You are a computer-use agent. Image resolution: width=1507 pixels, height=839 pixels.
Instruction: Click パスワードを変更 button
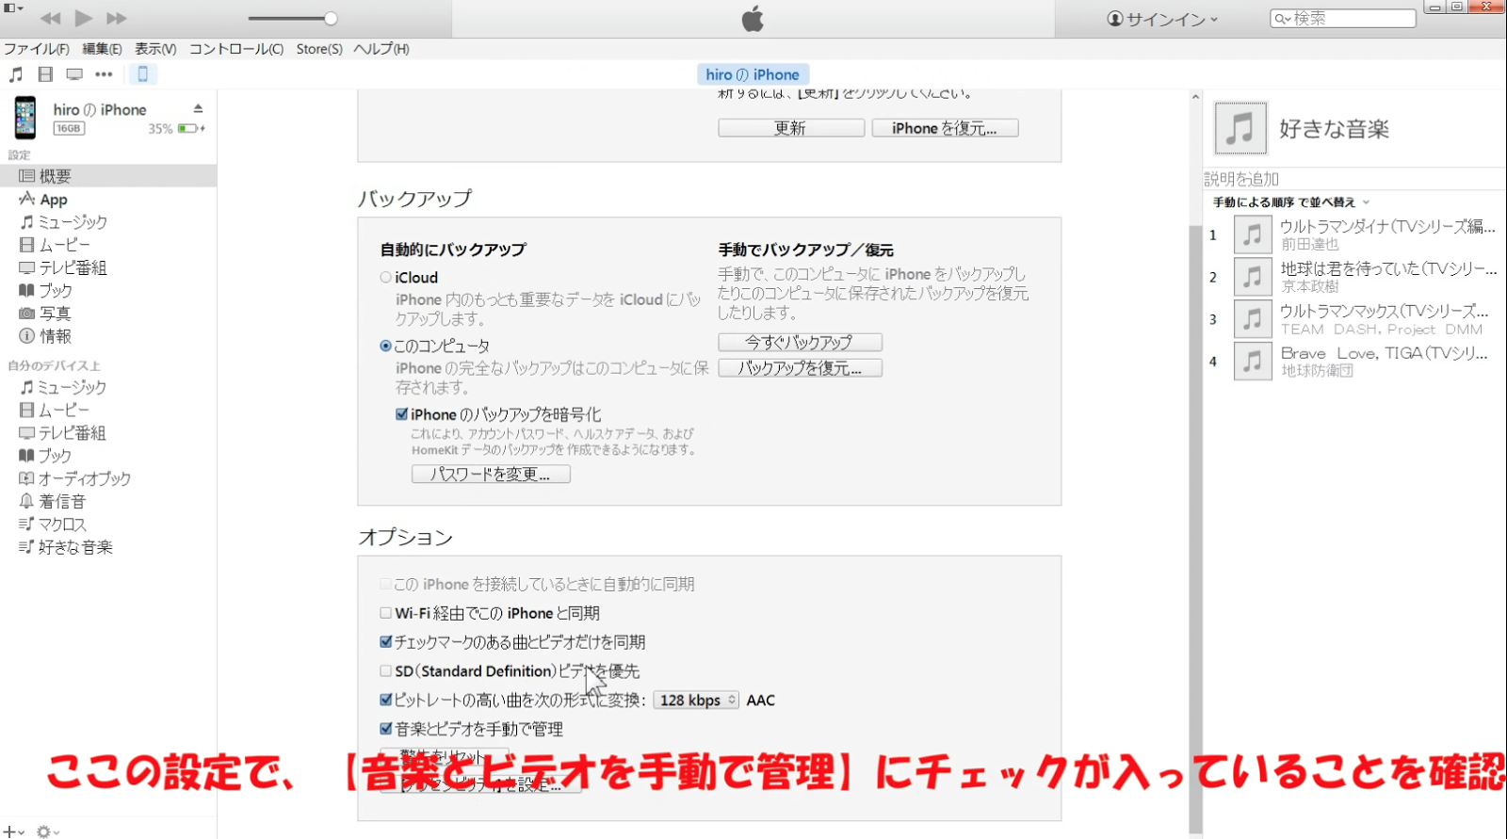(491, 474)
